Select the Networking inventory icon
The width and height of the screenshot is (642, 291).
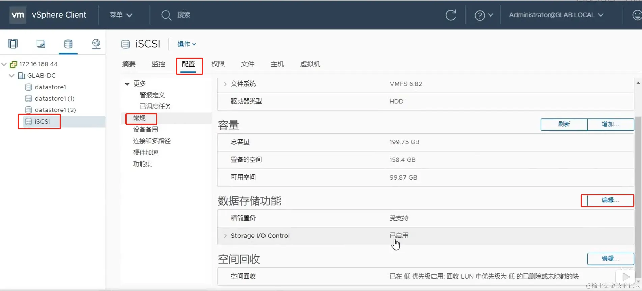tap(96, 44)
